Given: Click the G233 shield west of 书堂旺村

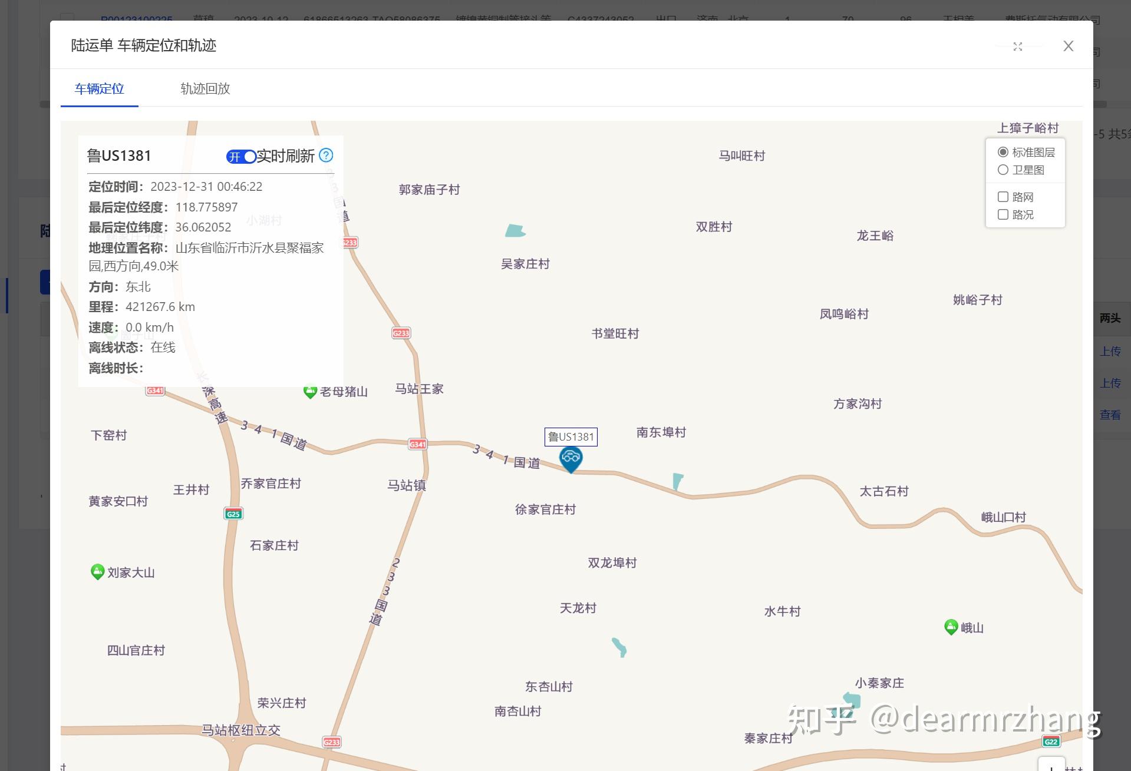Looking at the screenshot, I should (401, 333).
